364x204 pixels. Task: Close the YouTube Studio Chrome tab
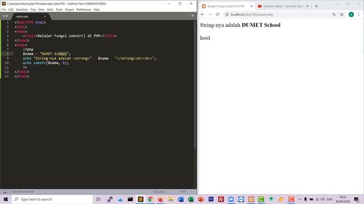click(307, 6)
